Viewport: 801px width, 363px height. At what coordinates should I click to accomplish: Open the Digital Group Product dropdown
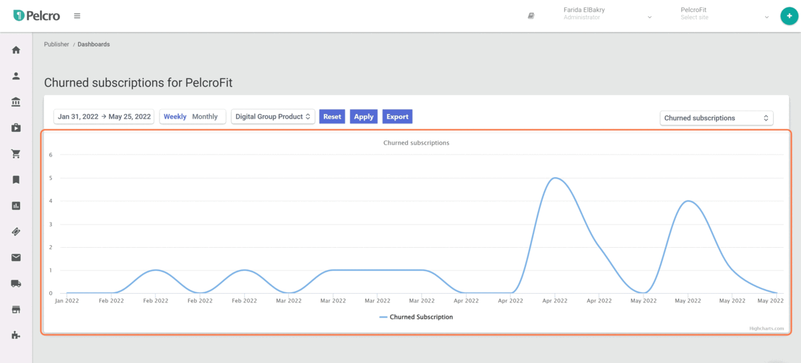(x=273, y=117)
